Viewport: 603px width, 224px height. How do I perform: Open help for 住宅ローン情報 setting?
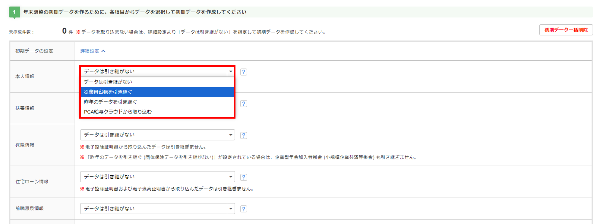(244, 177)
